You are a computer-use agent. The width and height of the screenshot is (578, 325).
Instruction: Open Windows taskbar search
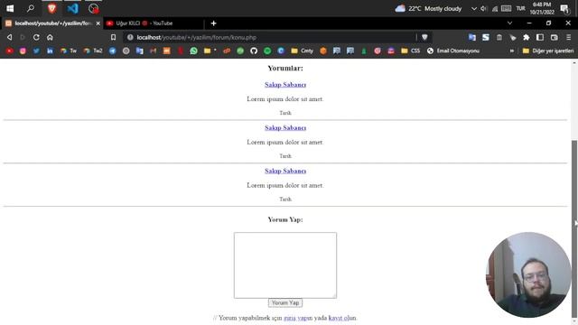[x=31, y=8]
